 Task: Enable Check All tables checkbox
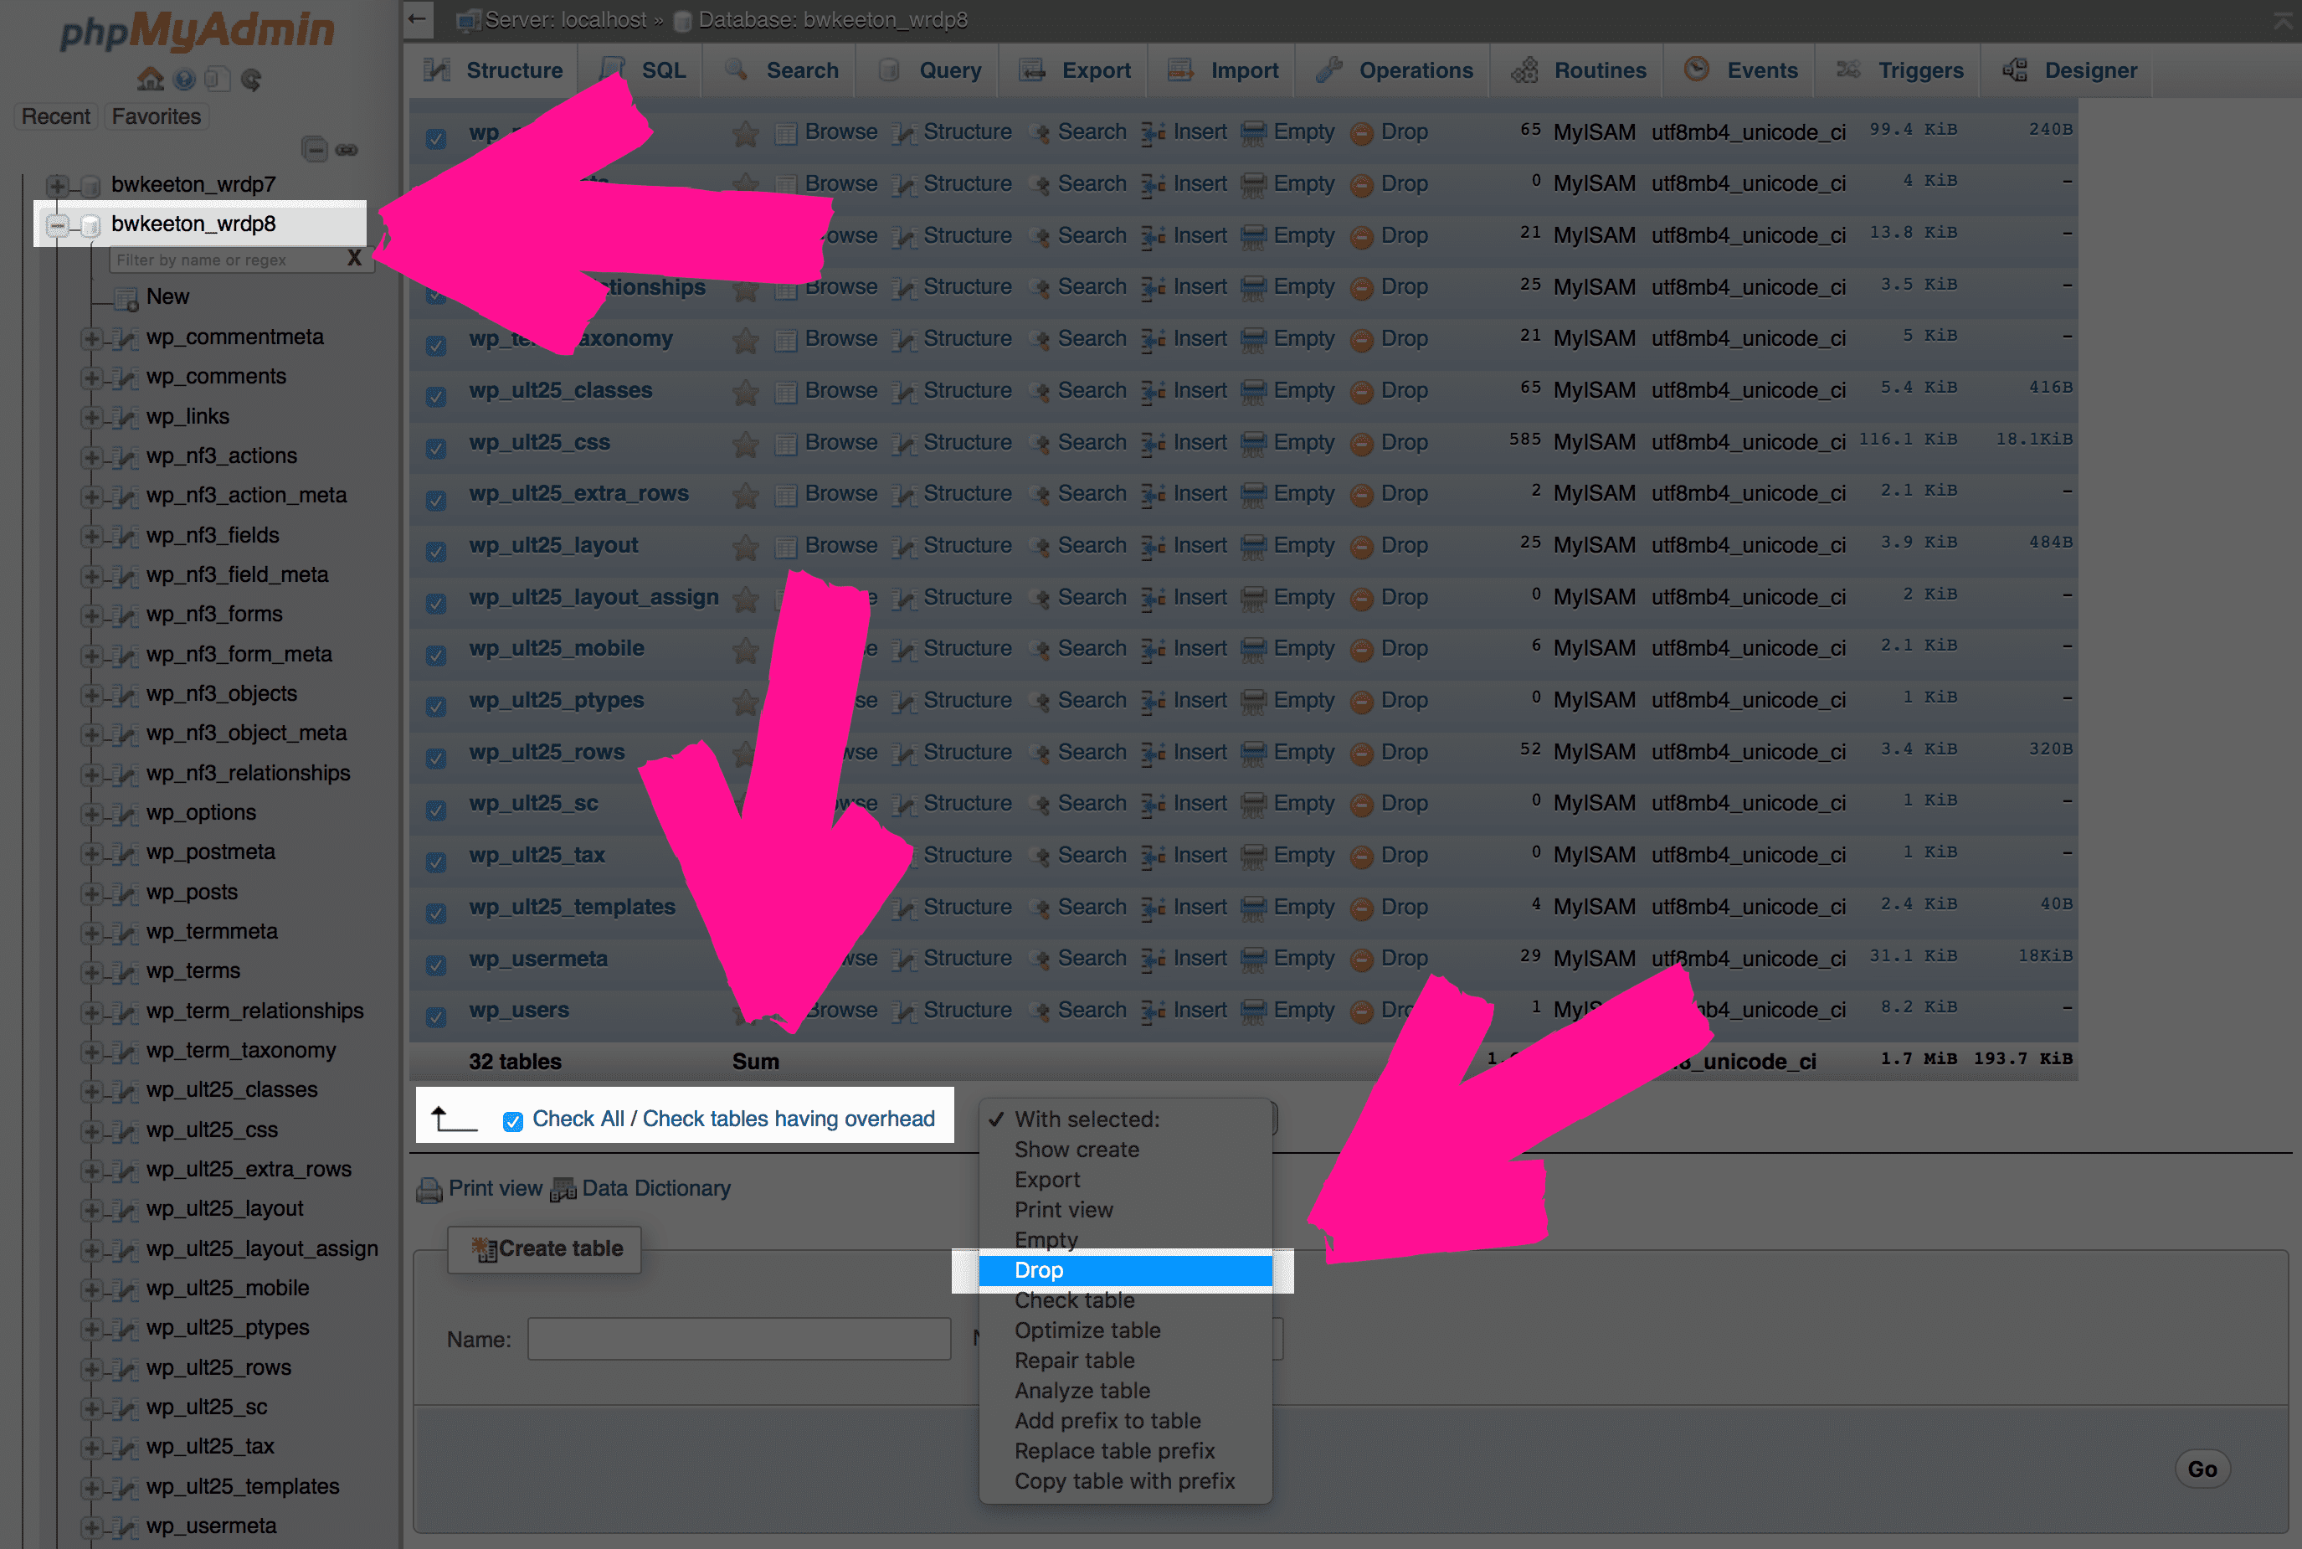512,1121
